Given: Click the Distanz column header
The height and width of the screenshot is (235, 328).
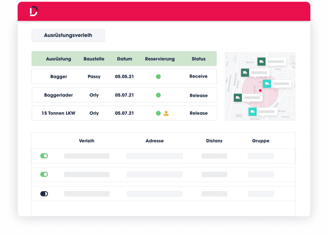Looking at the screenshot, I should click(214, 141).
